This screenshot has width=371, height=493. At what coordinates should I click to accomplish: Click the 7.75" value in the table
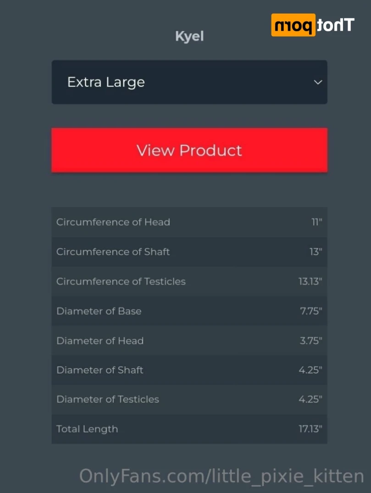pyautogui.click(x=311, y=311)
